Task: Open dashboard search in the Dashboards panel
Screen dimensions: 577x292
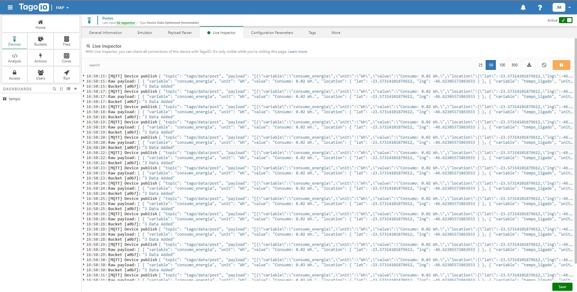Action: [54, 89]
